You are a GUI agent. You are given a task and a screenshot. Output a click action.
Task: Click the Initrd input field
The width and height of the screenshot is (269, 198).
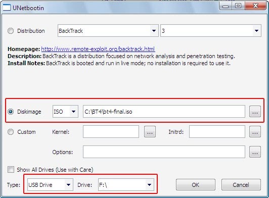(x=217, y=132)
